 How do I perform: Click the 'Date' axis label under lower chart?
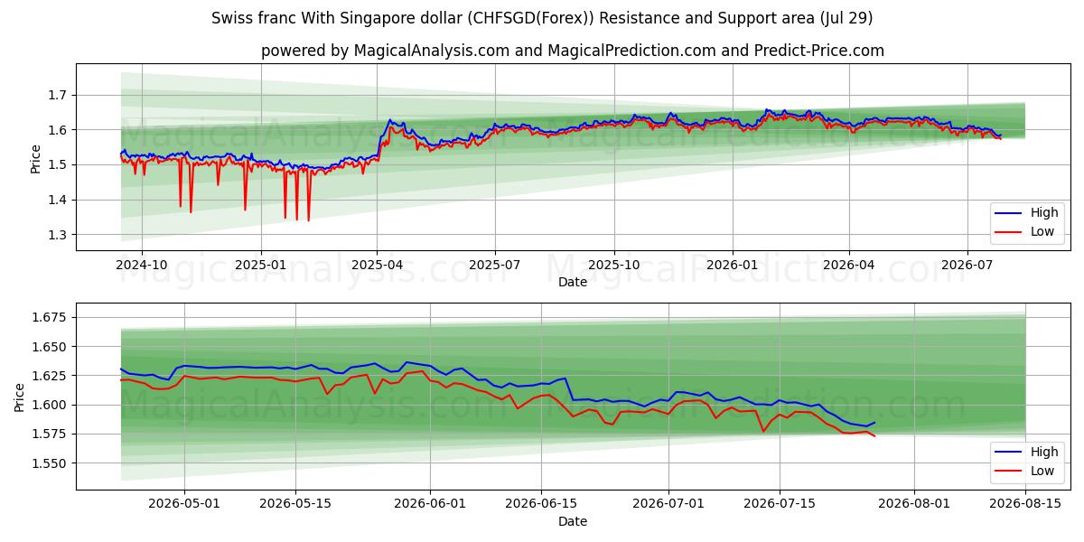pos(573,521)
